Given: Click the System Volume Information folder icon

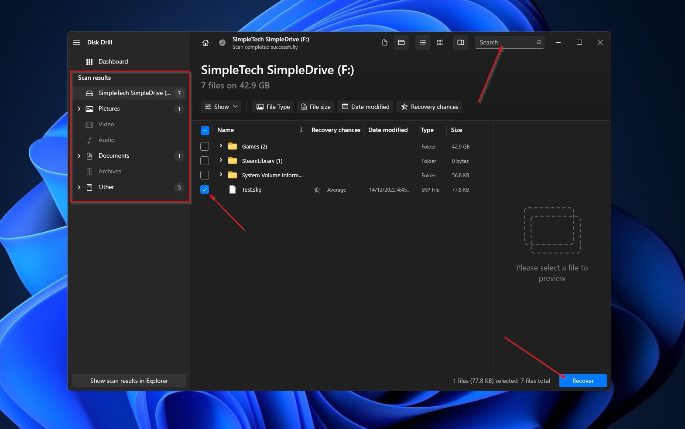Looking at the screenshot, I should [x=233, y=175].
